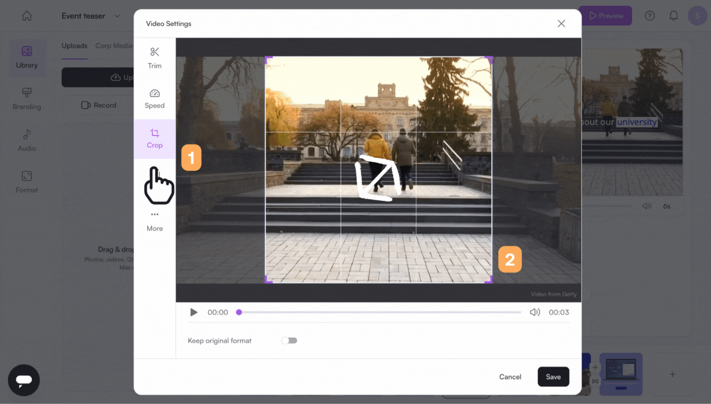This screenshot has width=711, height=404.
Task: Click the Home icon
Action: coord(27,16)
